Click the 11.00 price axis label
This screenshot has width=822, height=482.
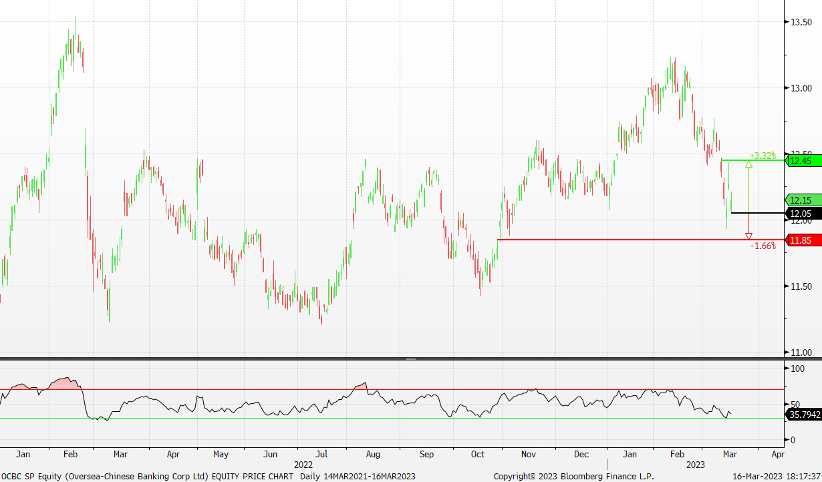pos(801,352)
